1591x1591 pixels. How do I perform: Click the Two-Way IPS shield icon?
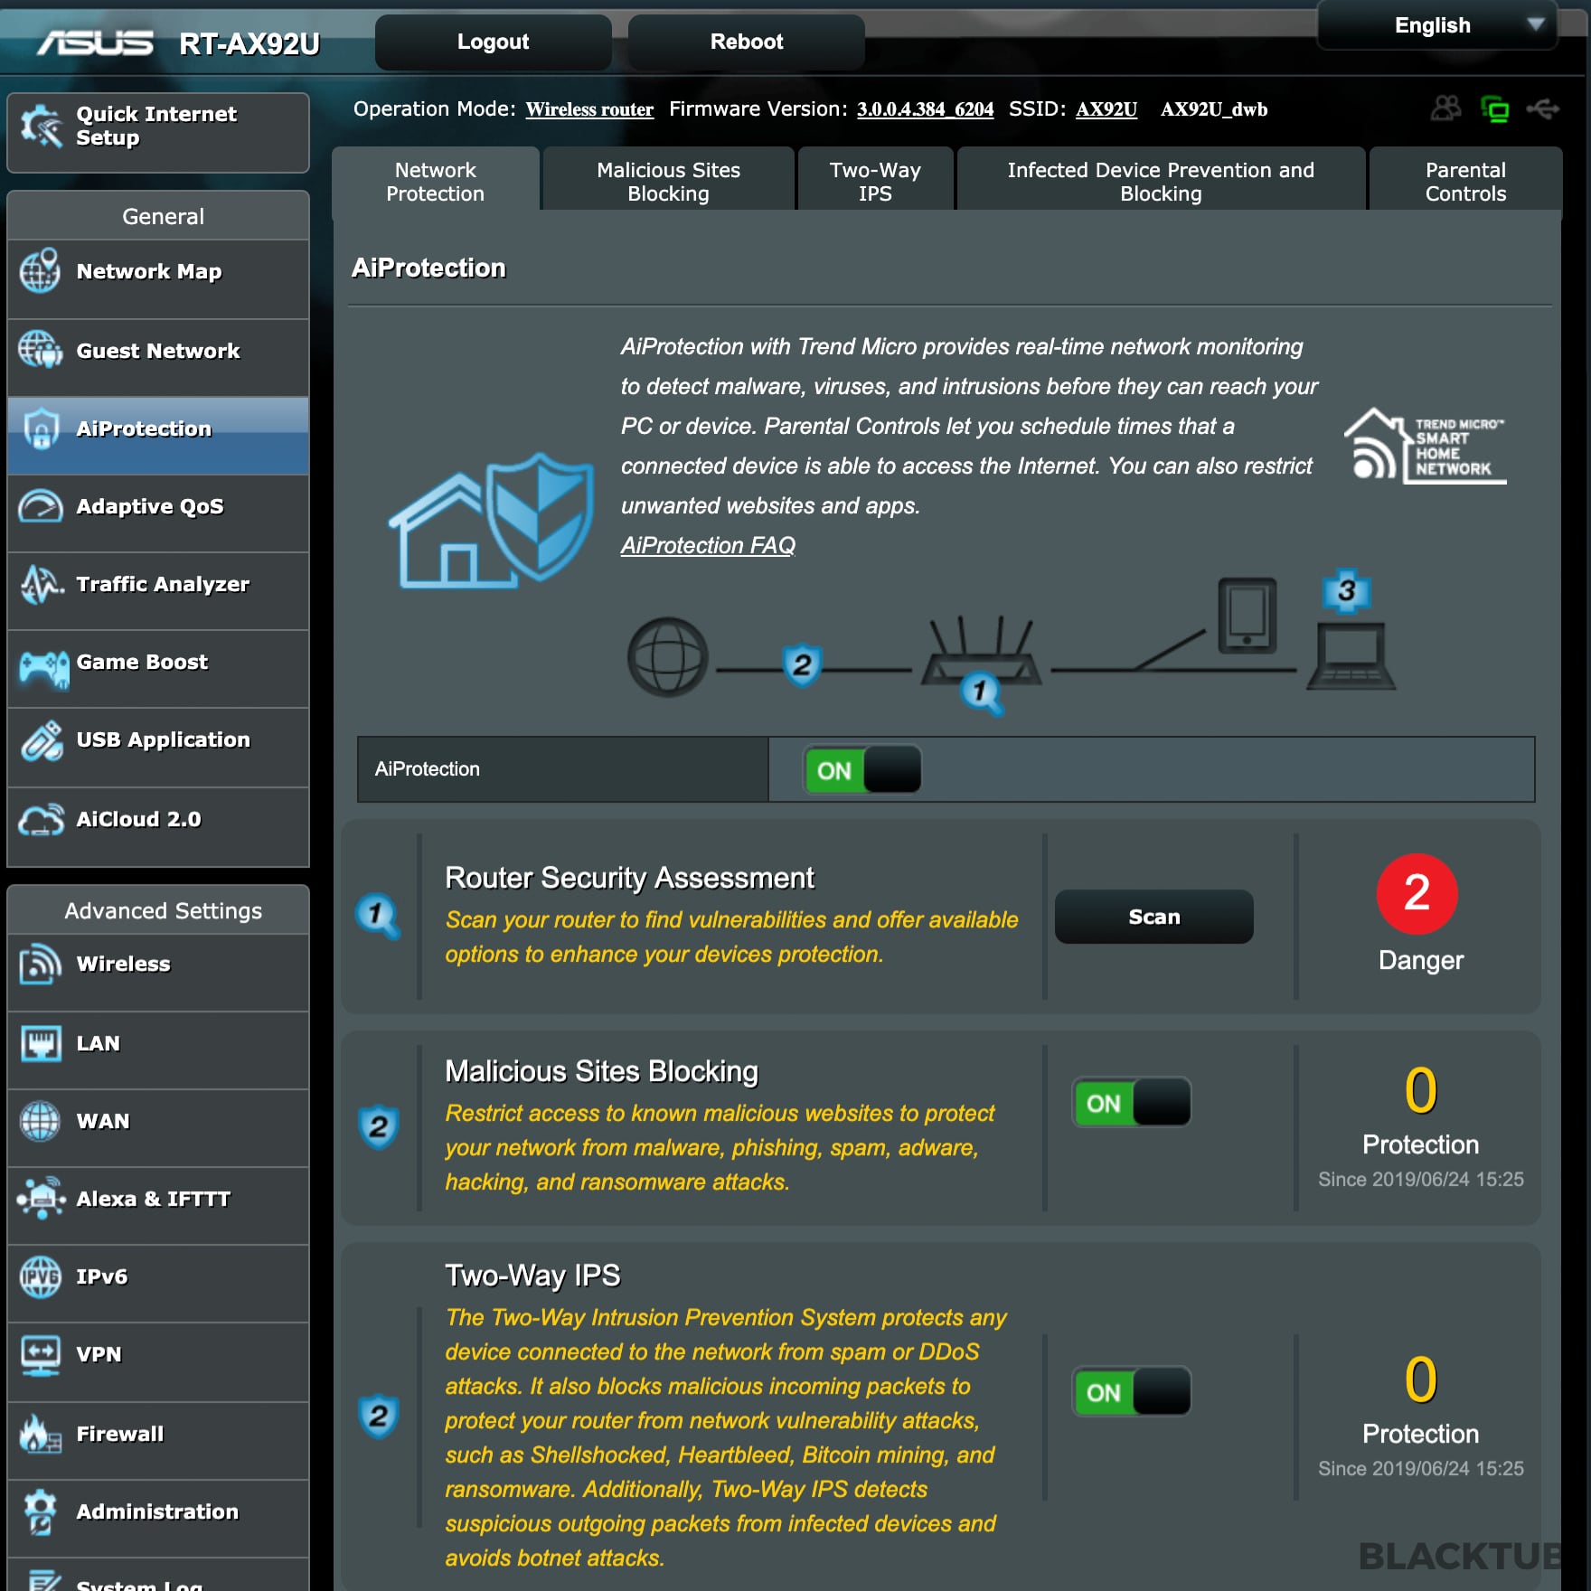pos(378,1416)
